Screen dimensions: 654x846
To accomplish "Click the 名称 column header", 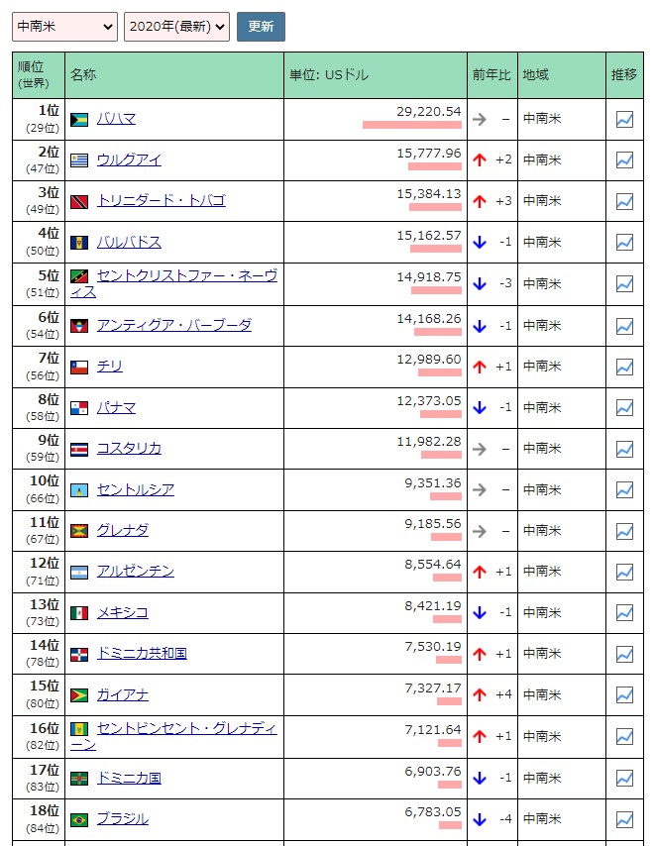I will 83,75.
